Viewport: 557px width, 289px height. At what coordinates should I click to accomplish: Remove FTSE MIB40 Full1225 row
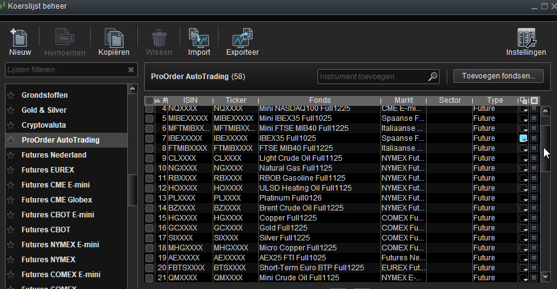click(x=534, y=148)
